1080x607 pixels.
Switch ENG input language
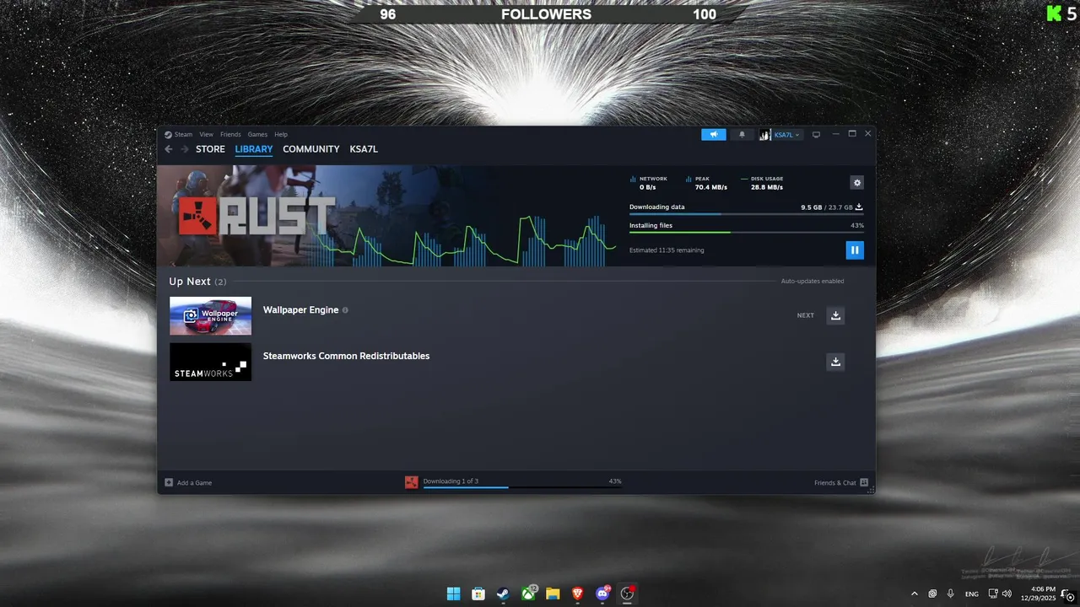(x=972, y=594)
